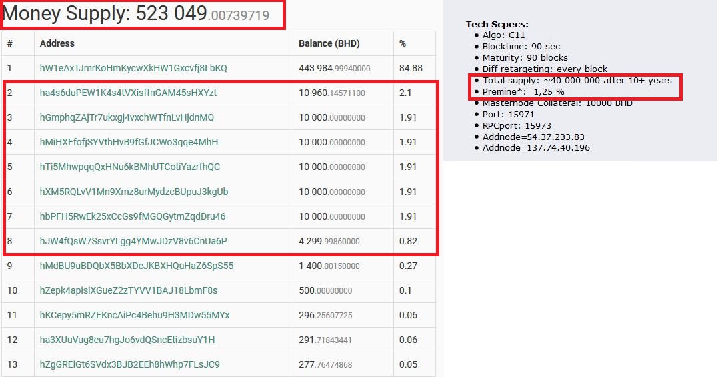Open address ha4s6duPEW1K4s4tVXisffnGAM45sHXYzt
This screenshot has height=377, width=718.
[128, 93]
